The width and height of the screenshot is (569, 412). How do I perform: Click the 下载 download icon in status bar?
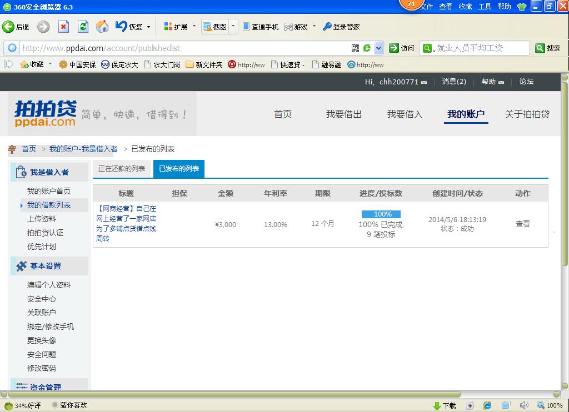click(445, 405)
